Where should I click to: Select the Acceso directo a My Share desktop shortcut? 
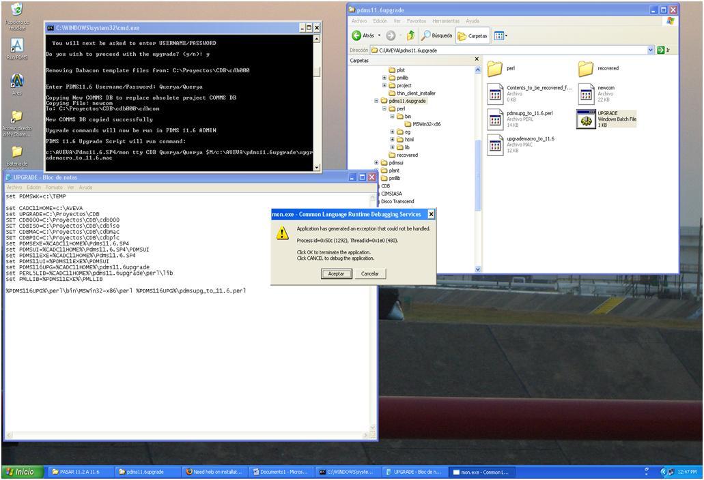[x=16, y=117]
